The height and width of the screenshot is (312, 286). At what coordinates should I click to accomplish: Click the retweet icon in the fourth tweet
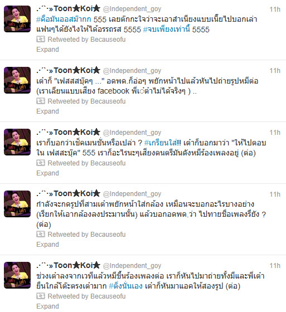point(41,234)
